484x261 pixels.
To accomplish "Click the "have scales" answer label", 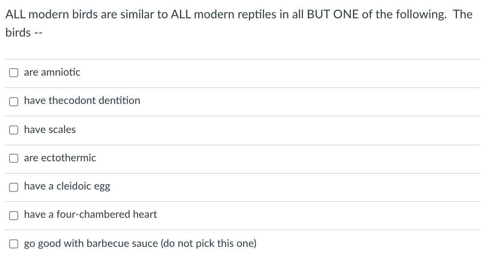I will pyautogui.click(x=50, y=130).
